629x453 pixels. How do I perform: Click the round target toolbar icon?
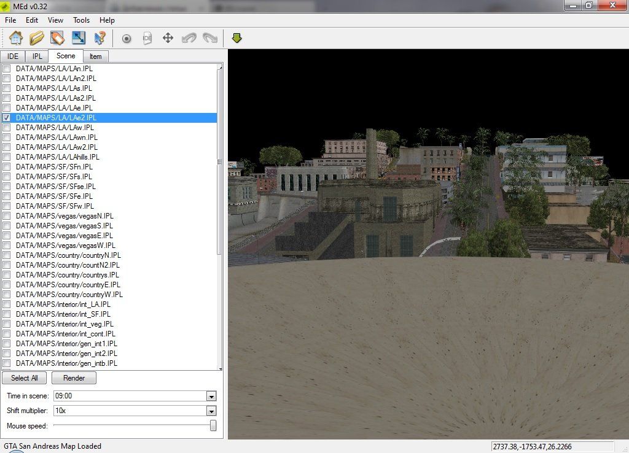tap(127, 39)
